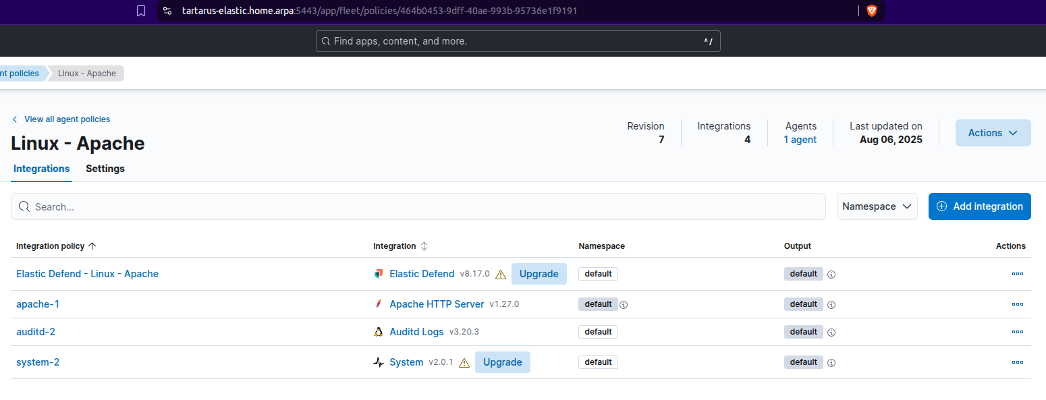This screenshot has height=400, width=1046.
Task: Open the 1 agent link
Action: (x=800, y=140)
